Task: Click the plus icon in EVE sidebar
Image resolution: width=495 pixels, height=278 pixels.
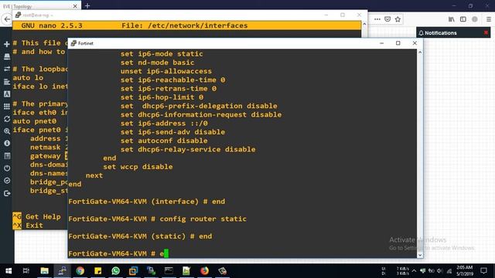Action: (7, 44)
